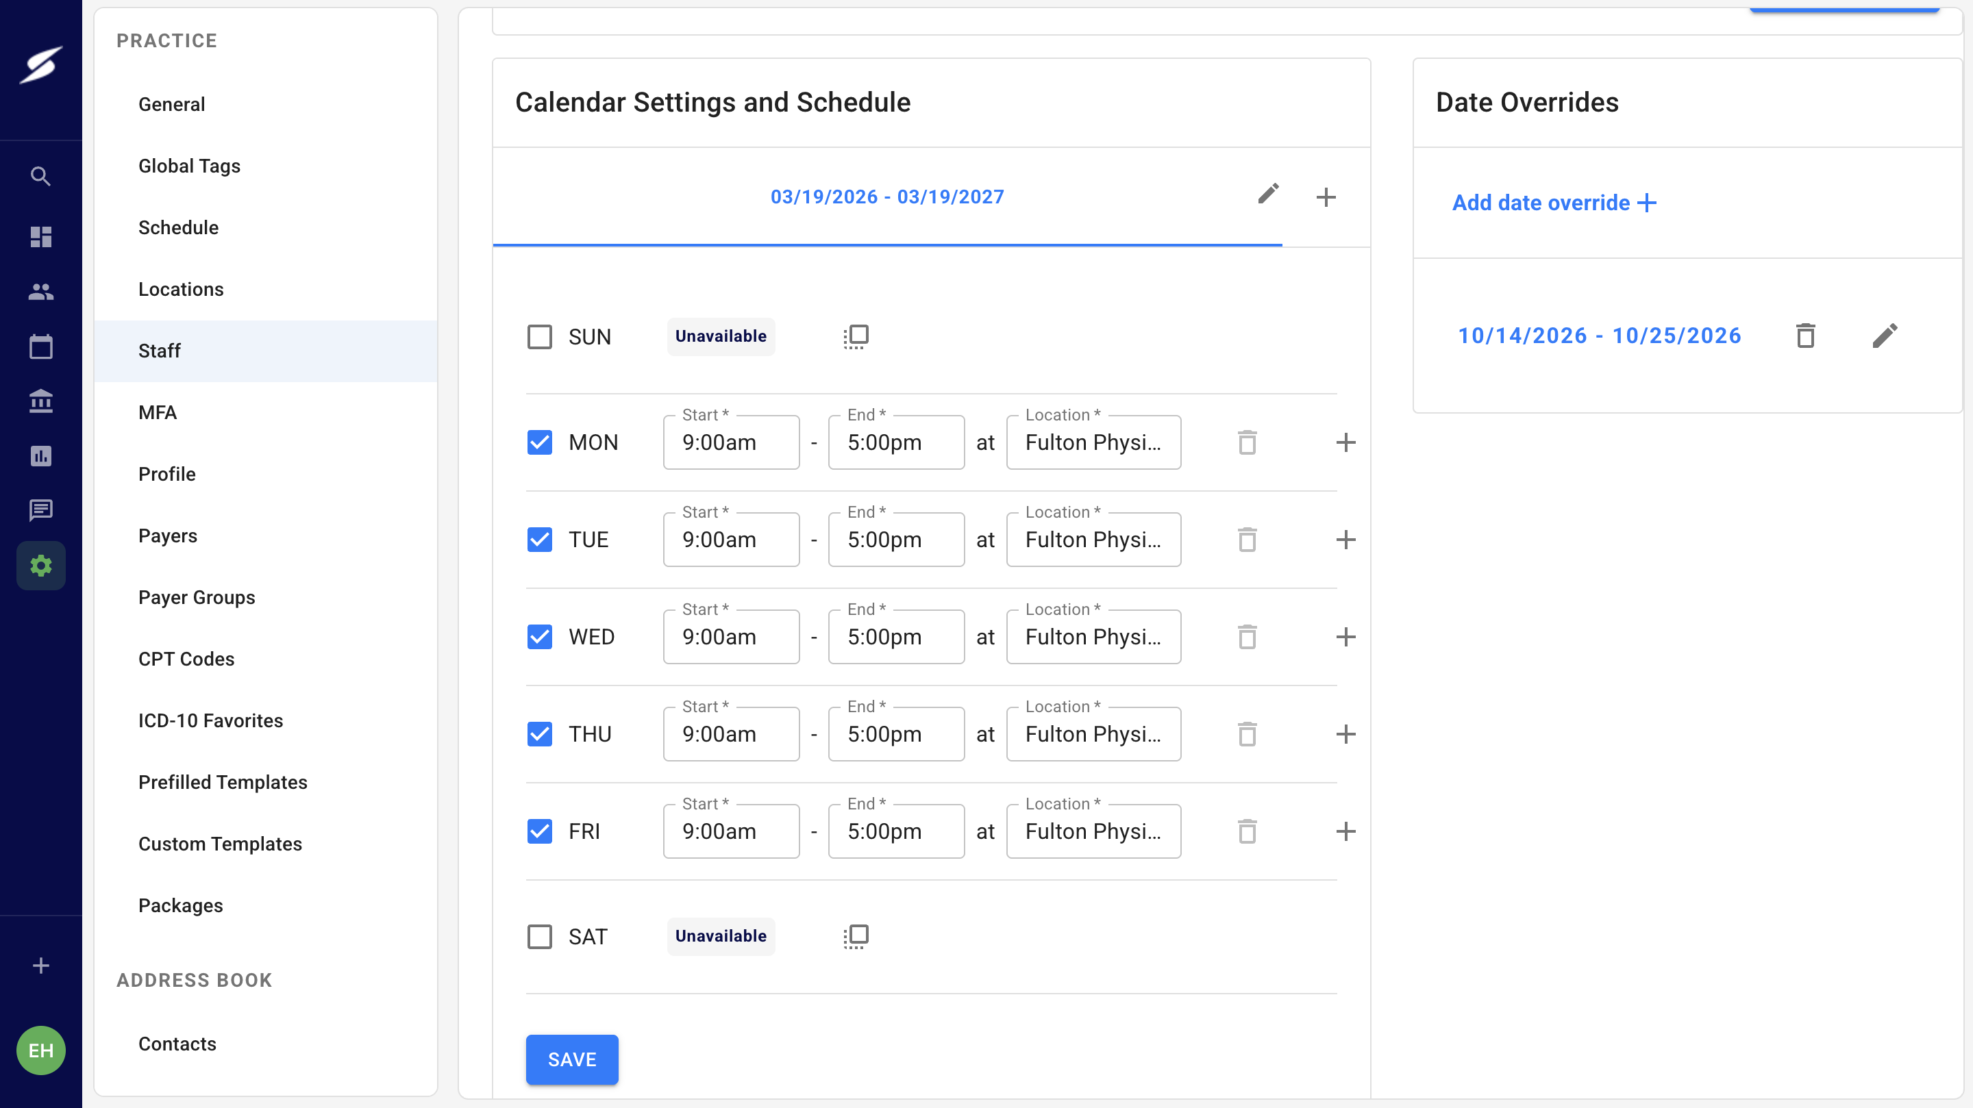The width and height of the screenshot is (1973, 1108).
Task: Add another Thursday time slot
Action: point(1345,733)
